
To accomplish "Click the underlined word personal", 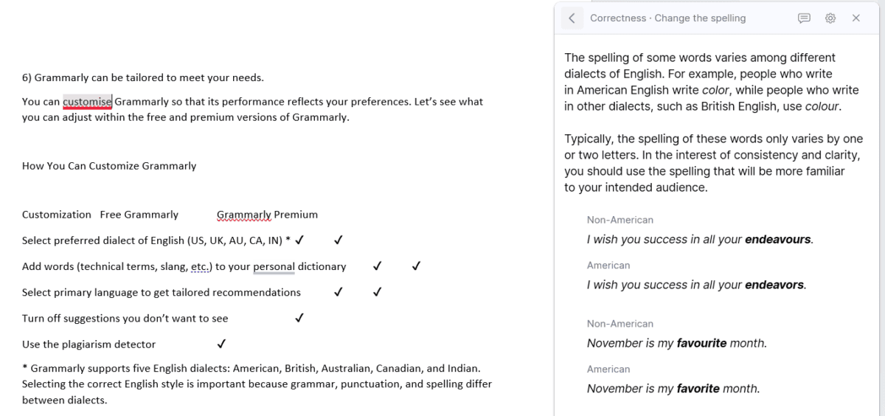I will click(x=274, y=266).
